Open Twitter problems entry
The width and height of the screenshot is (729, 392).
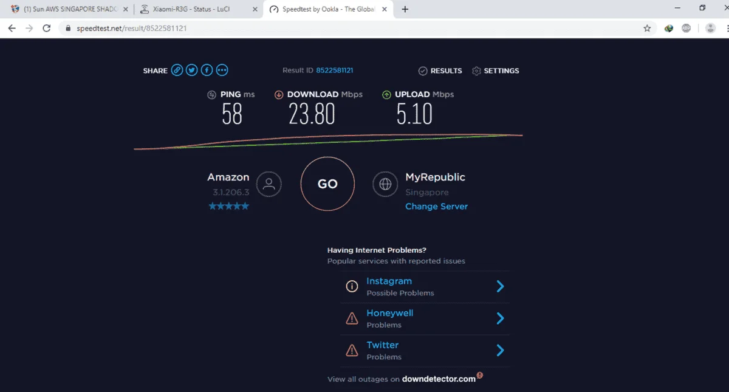coord(425,350)
